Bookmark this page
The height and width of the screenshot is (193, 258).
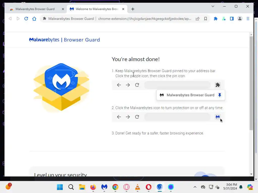206,19
